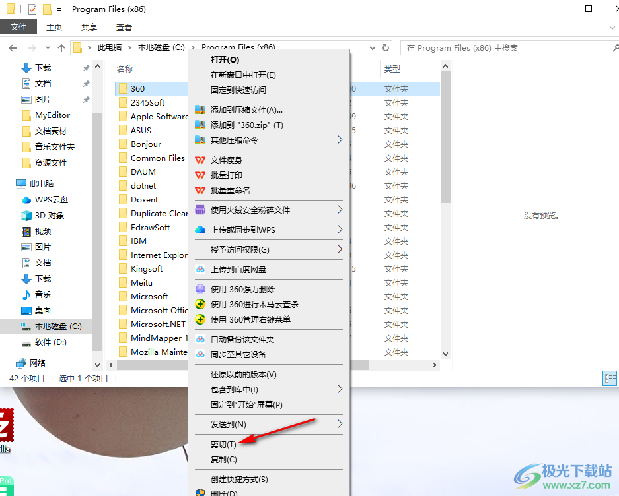Expand the address bar history dropdown
Viewport: 619px width, 496px height.
tap(373, 48)
